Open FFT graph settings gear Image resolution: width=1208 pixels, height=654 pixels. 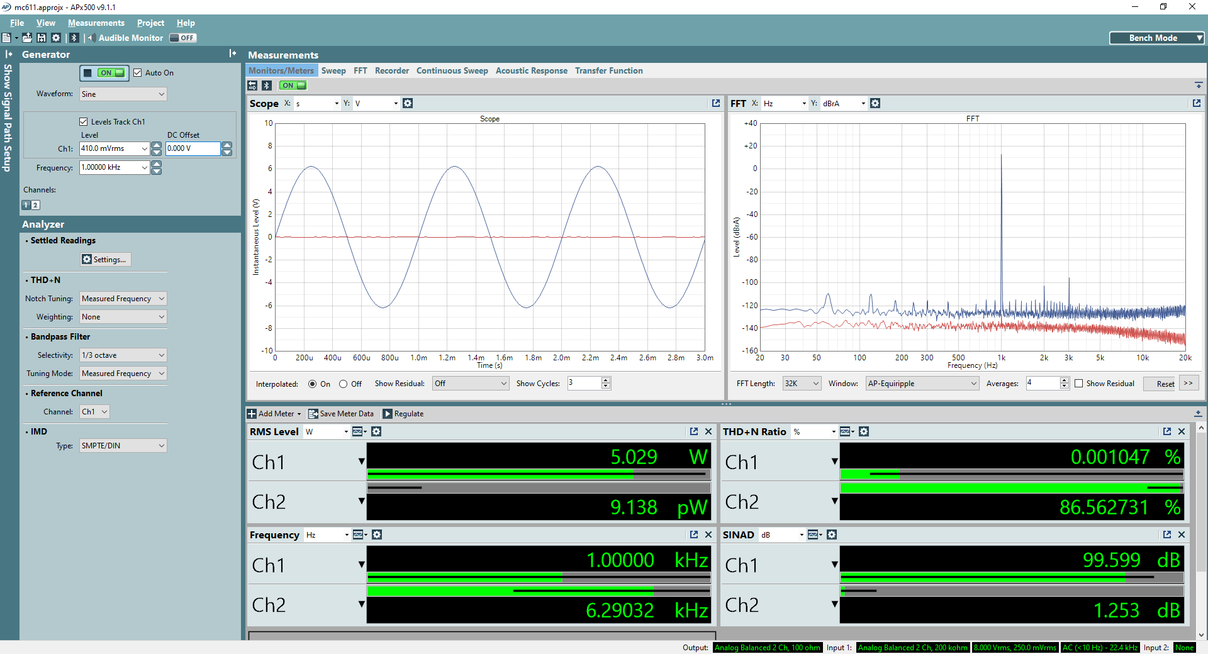click(875, 103)
